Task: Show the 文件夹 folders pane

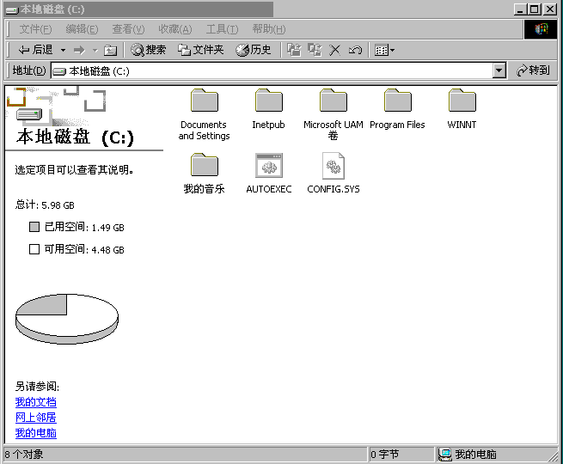Action: click(x=201, y=50)
